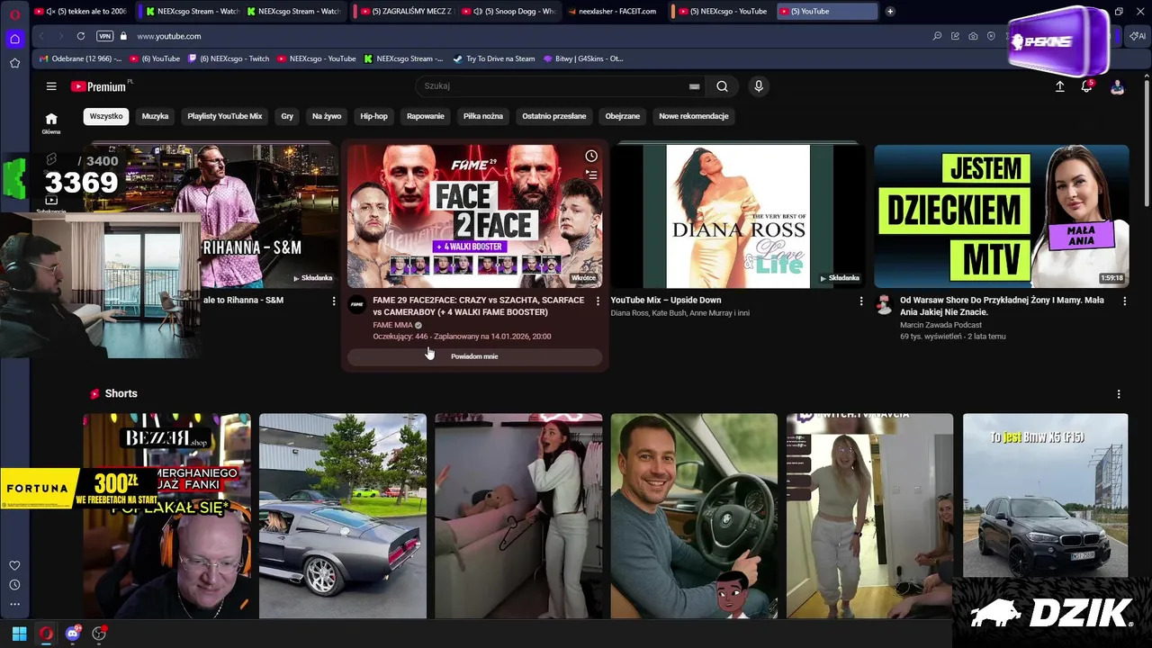Open Try To Drive na Steam bookmark
Viewport: 1152px width, 648px height.
[494, 58]
